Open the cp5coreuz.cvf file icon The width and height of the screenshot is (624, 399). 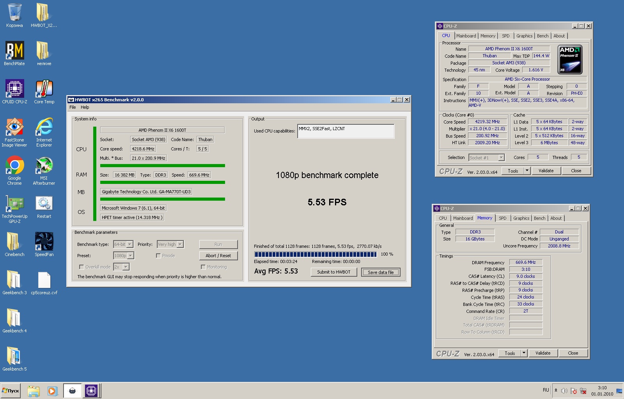coord(44,283)
